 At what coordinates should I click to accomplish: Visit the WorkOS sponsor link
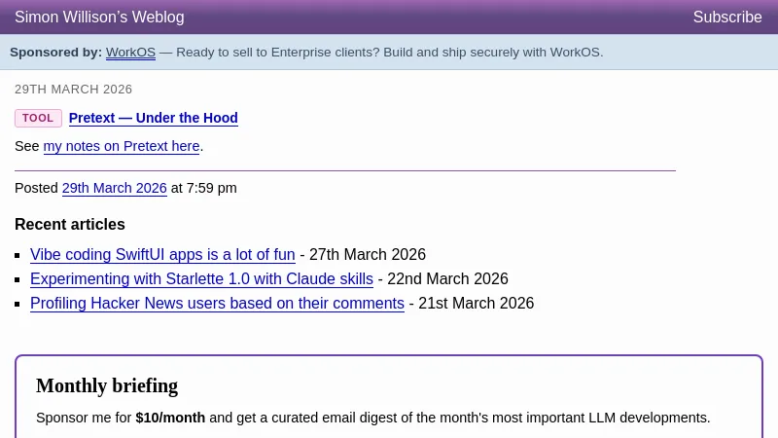(x=130, y=53)
